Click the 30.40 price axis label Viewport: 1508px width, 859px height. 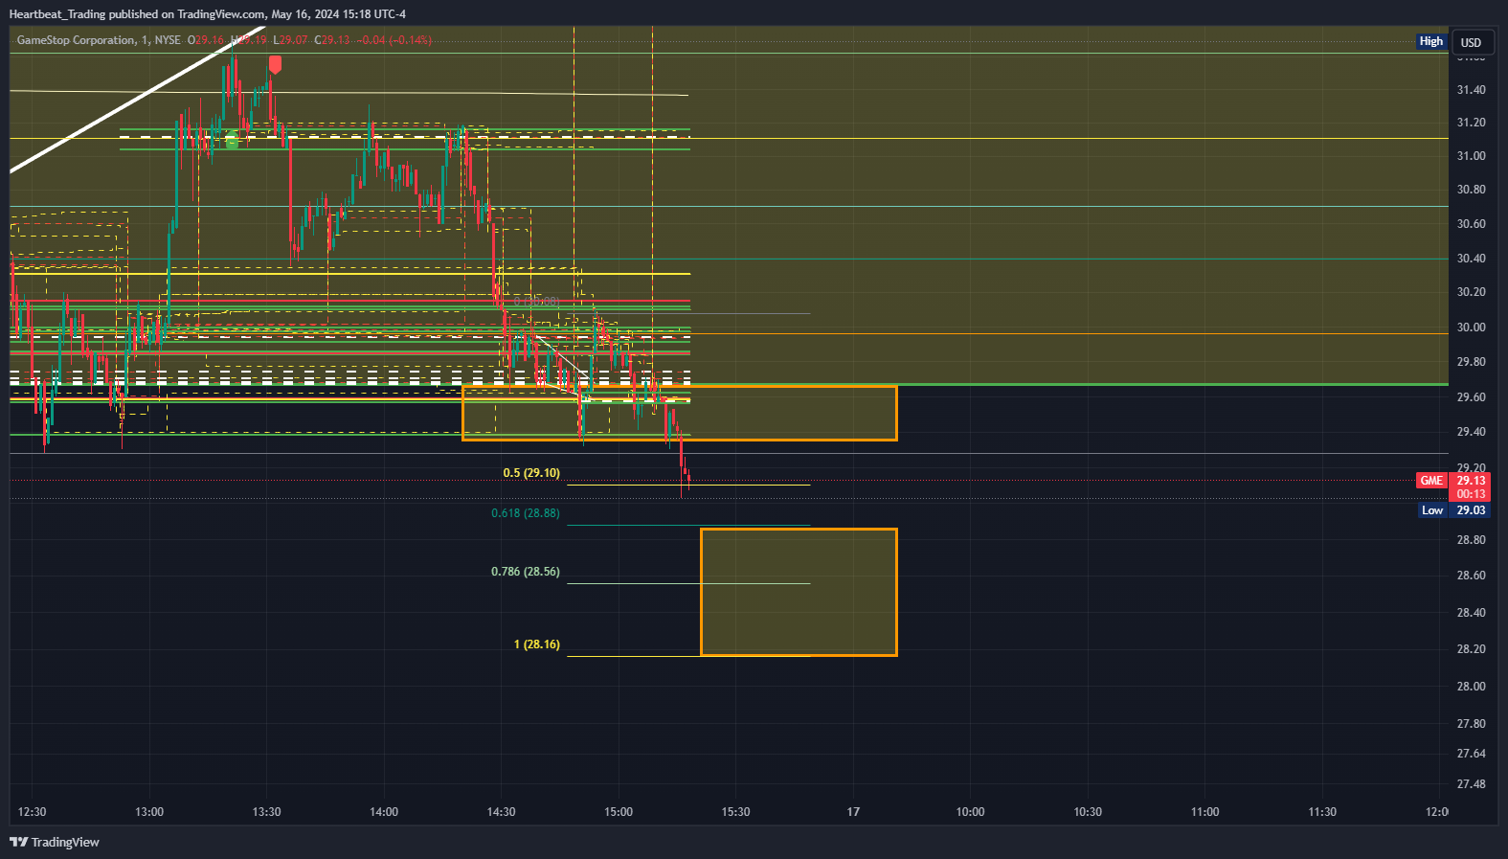tap(1471, 259)
